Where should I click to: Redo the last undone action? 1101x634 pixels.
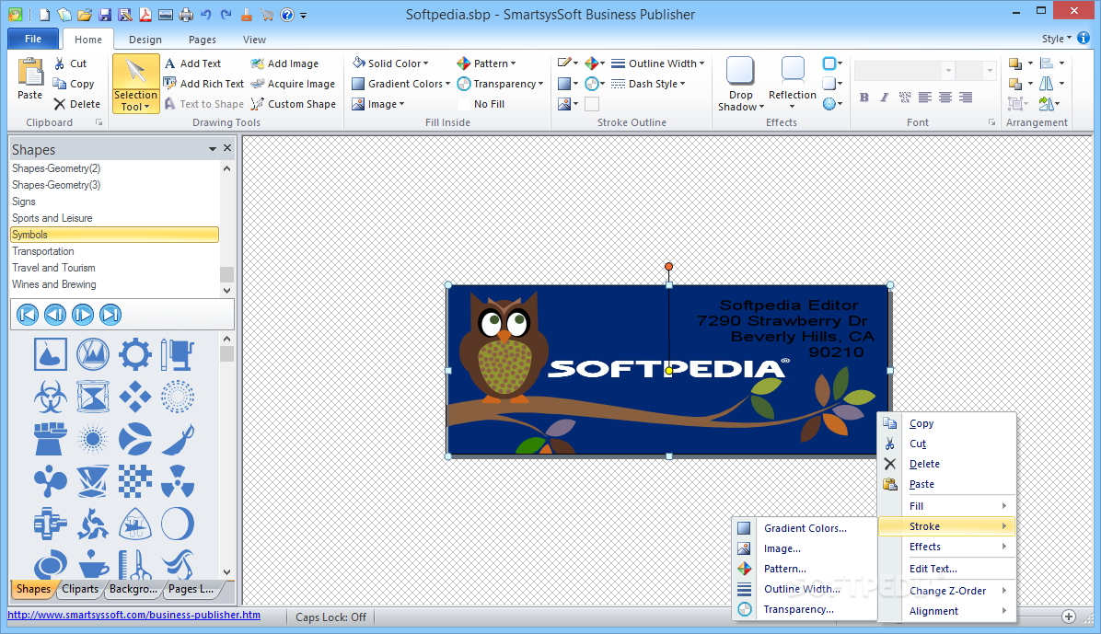(x=226, y=14)
